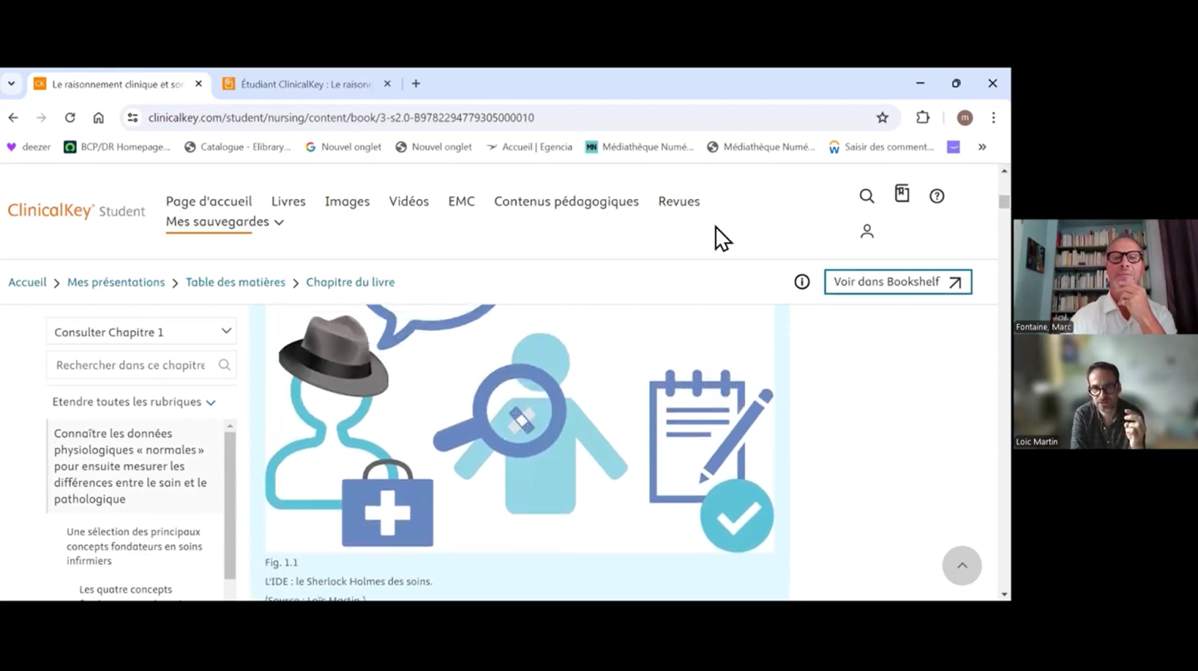Open the first Nouvel onglet bookmark with Google icon
1198x671 pixels.
pyautogui.click(x=343, y=147)
